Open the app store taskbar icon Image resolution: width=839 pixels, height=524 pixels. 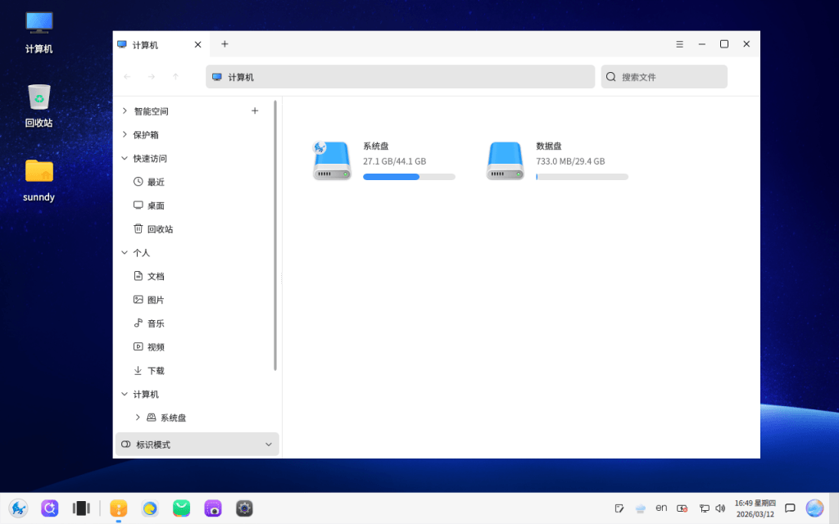[x=181, y=508]
